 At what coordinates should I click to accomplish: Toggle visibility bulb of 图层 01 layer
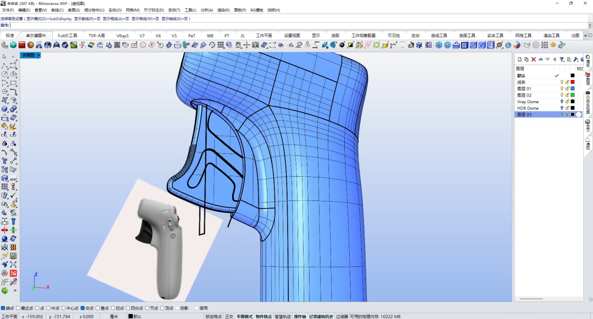(x=562, y=88)
